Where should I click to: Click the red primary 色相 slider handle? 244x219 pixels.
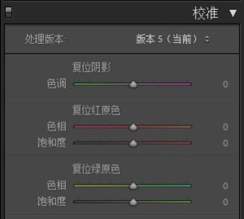coord(133,127)
